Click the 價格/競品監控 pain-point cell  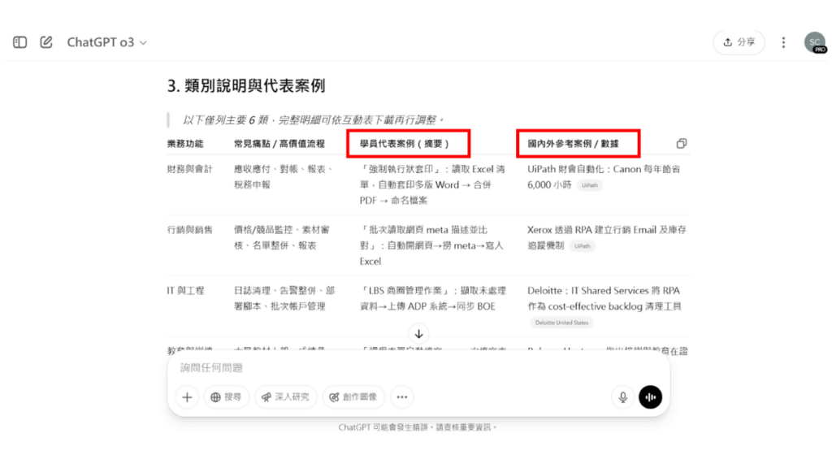[x=282, y=238]
